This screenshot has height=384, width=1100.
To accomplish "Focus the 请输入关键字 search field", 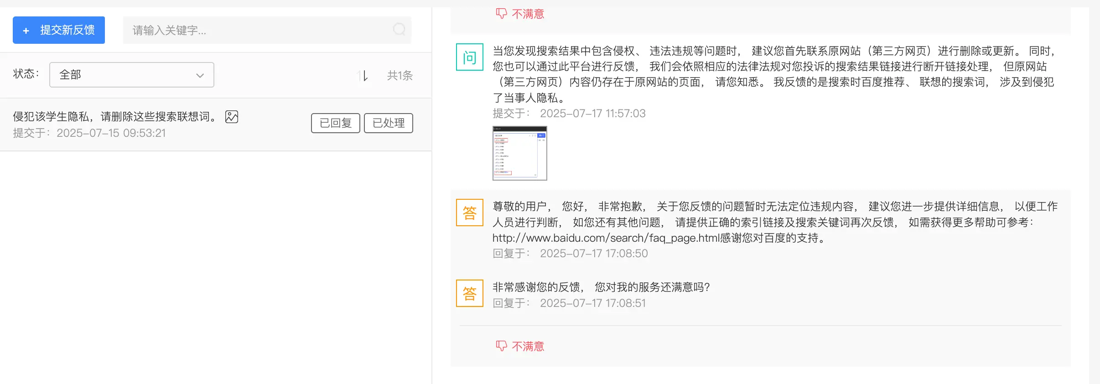I will (255, 30).
